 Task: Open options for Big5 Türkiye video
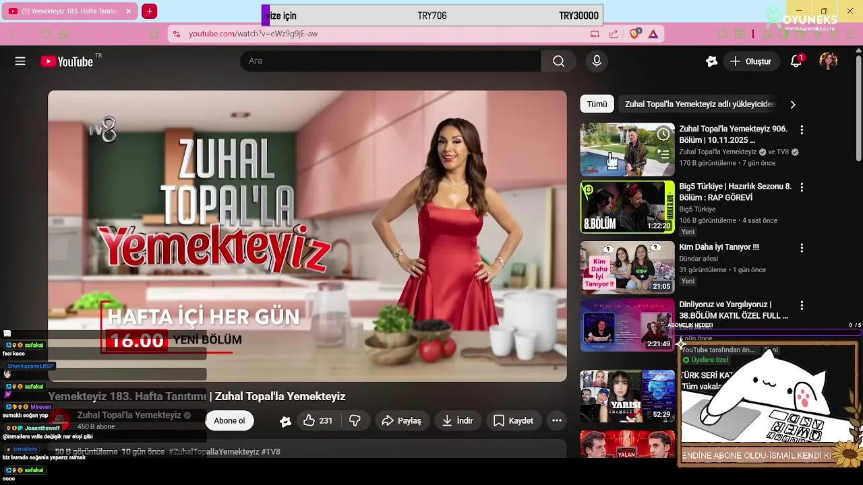tap(802, 187)
